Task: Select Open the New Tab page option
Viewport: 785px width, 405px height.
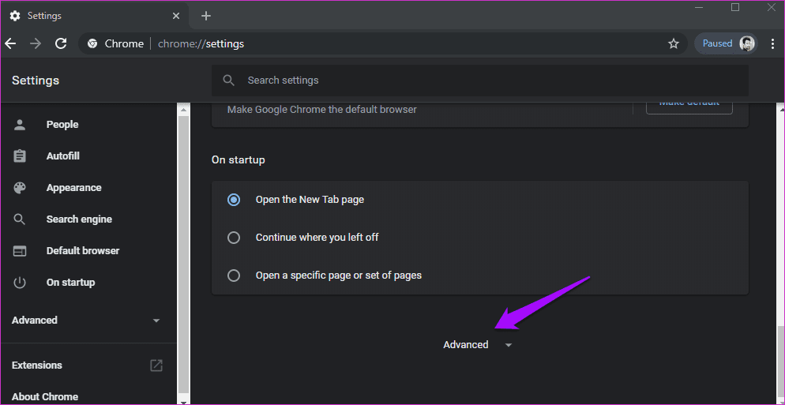Action: (234, 200)
